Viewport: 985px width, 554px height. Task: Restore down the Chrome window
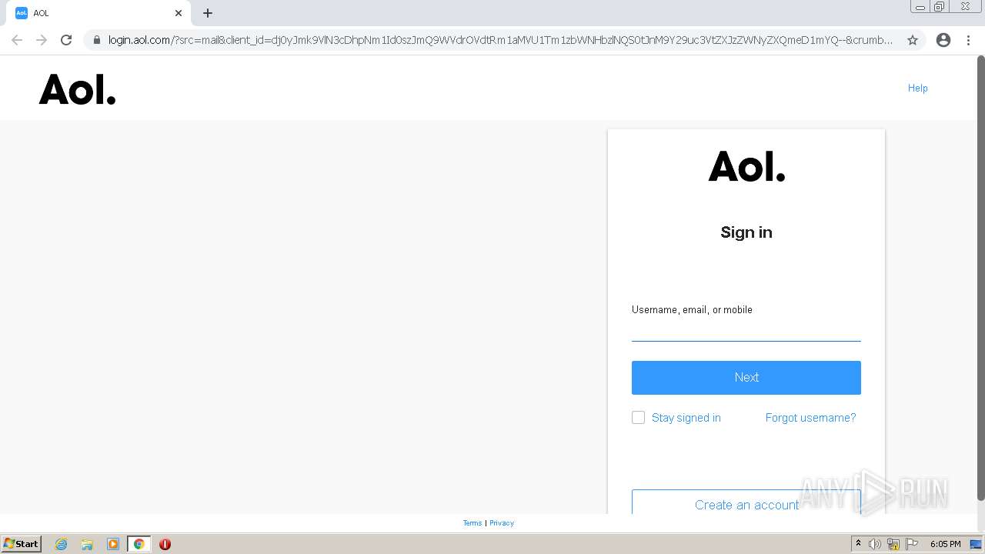tap(940, 7)
